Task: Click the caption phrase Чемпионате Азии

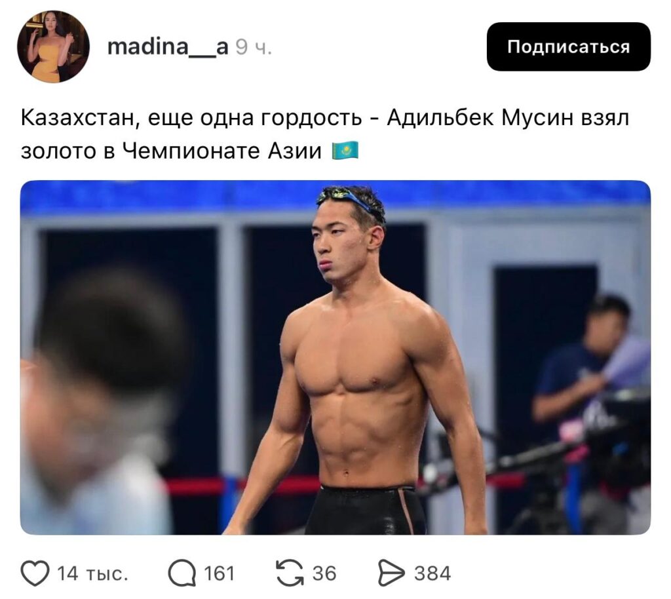Action: pyautogui.click(x=221, y=151)
